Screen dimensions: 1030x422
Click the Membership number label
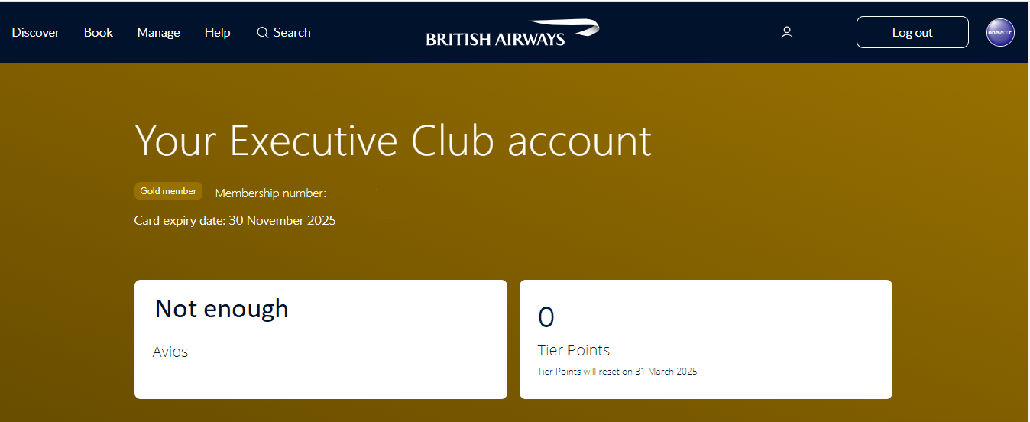pyautogui.click(x=270, y=193)
